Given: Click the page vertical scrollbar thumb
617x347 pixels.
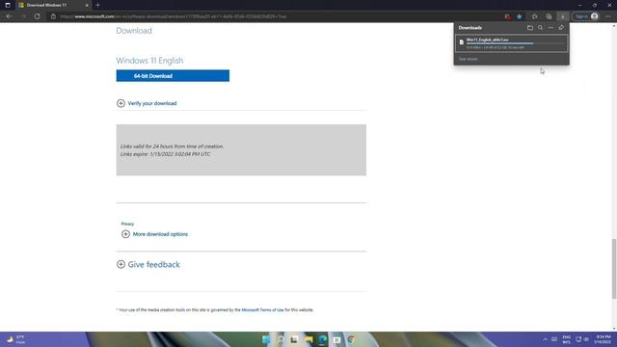Looking at the screenshot, I should click(x=614, y=268).
